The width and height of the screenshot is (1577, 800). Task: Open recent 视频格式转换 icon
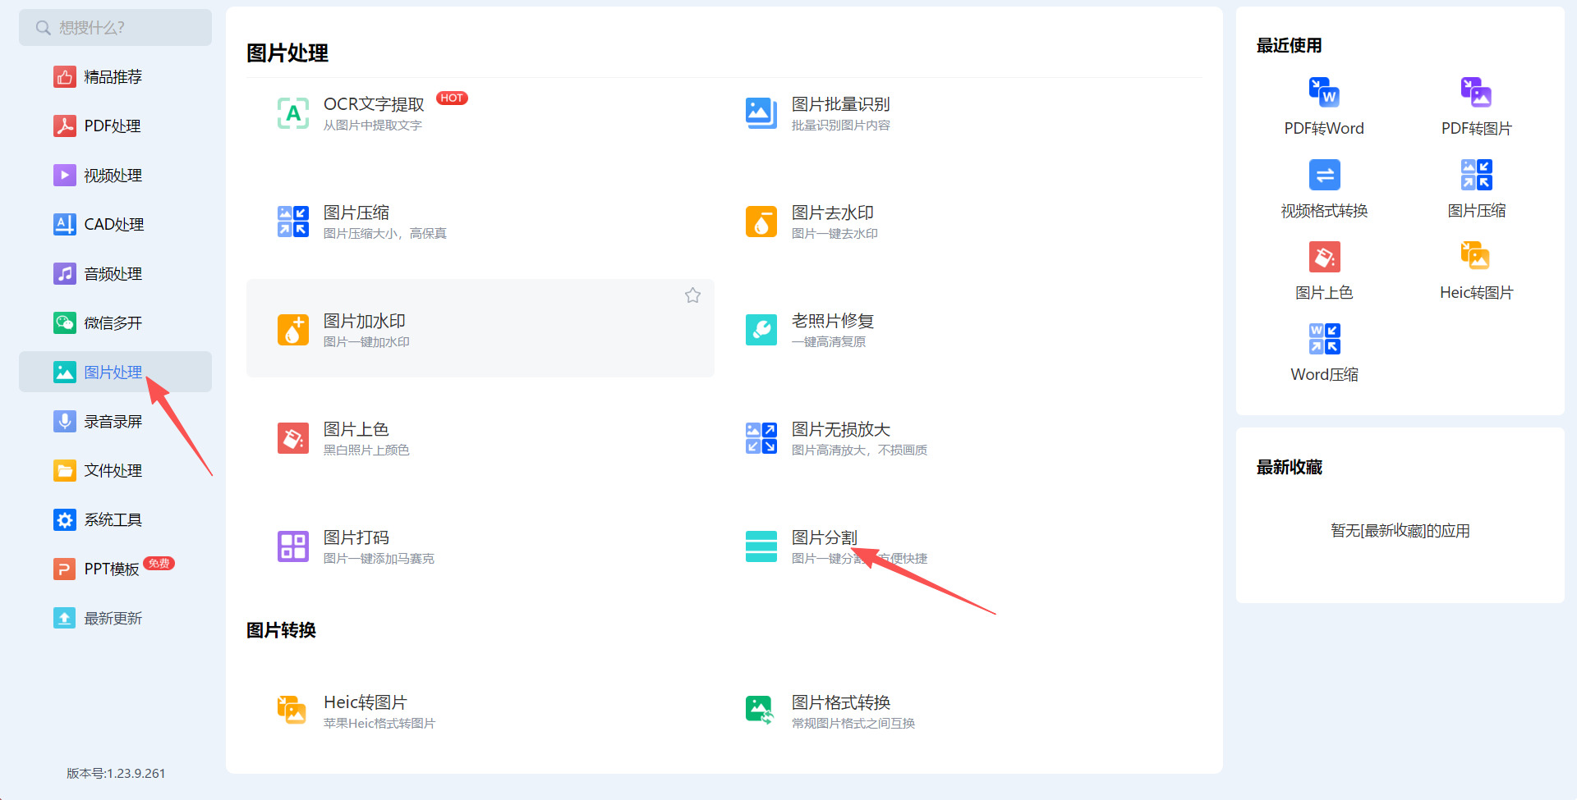[x=1324, y=175]
